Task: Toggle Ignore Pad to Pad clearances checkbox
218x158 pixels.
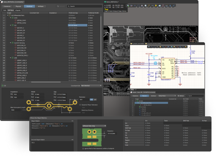Action: point(83,149)
